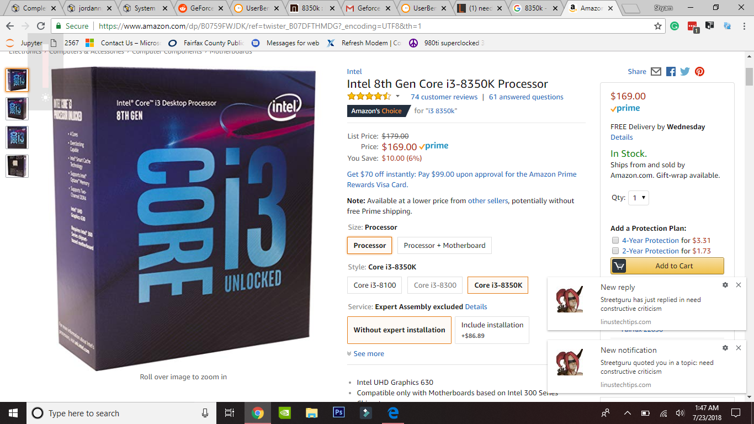Viewport: 754px width, 424px height.
Task: Check the 2-Year Protection plan box
Action: pos(615,251)
